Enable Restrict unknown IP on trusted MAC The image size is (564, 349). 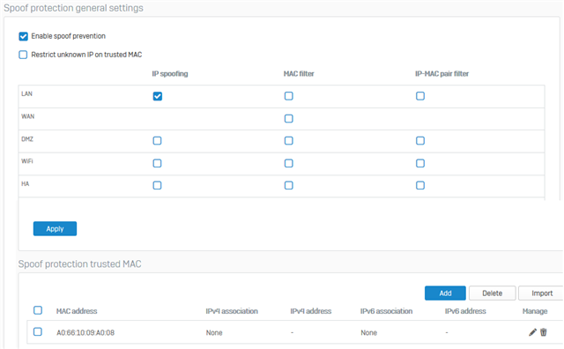pos(23,55)
